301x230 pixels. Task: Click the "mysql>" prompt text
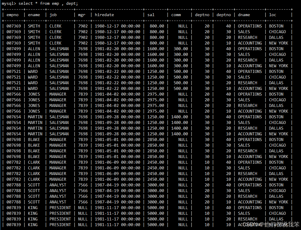(9, 4)
